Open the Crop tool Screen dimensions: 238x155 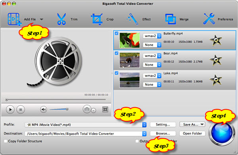[97, 19]
